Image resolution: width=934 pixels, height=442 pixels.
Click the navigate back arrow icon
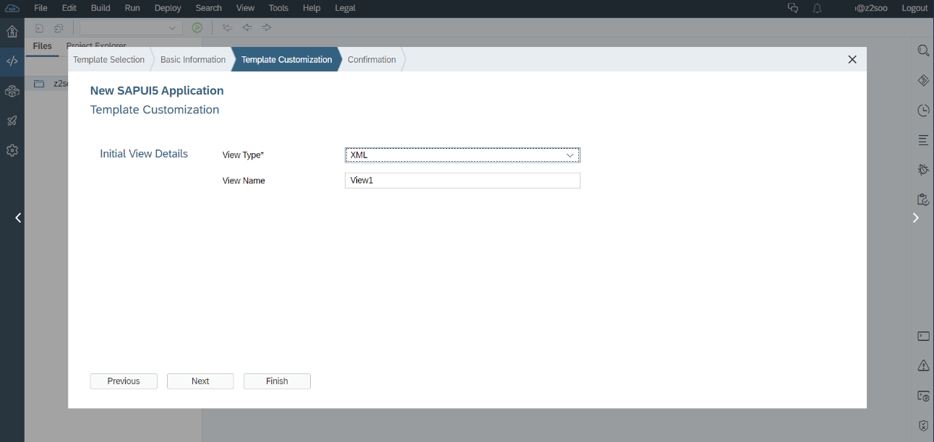pyautogui.click(x=247, y=27)
